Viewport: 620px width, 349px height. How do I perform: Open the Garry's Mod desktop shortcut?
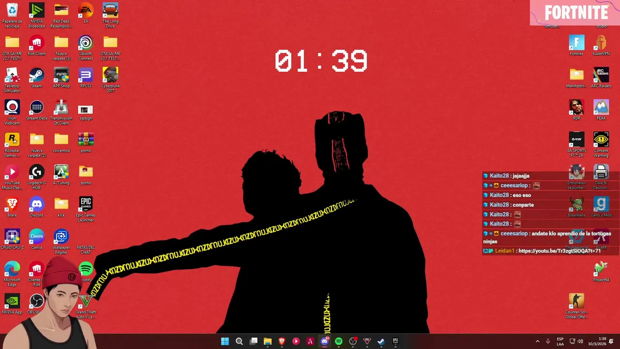tap(601, 207)
